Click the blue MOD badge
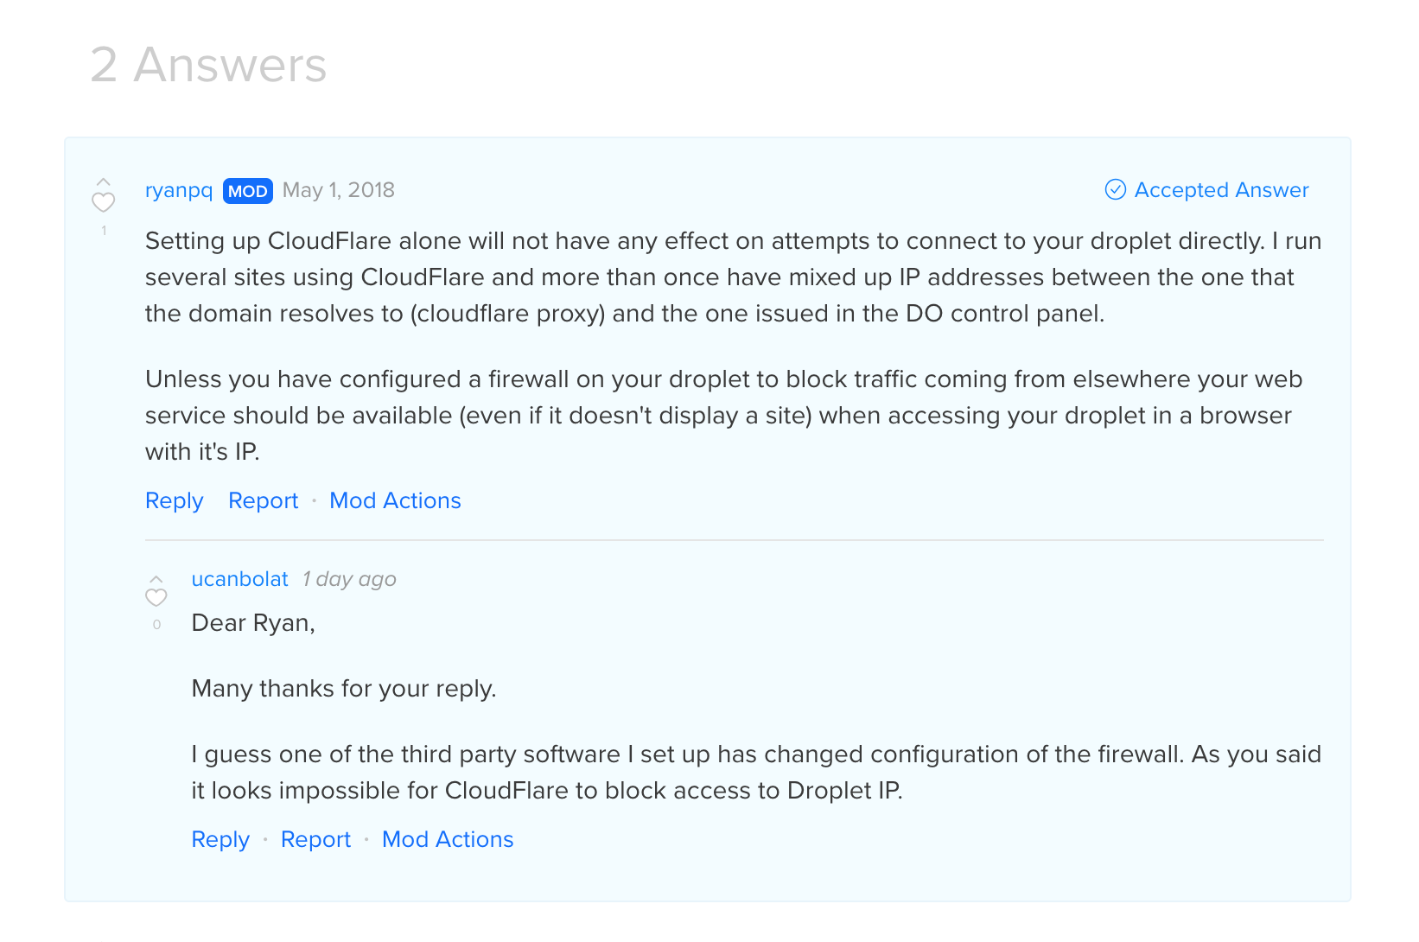Screen dimensions: 1419x942 [x=248, y=191]
